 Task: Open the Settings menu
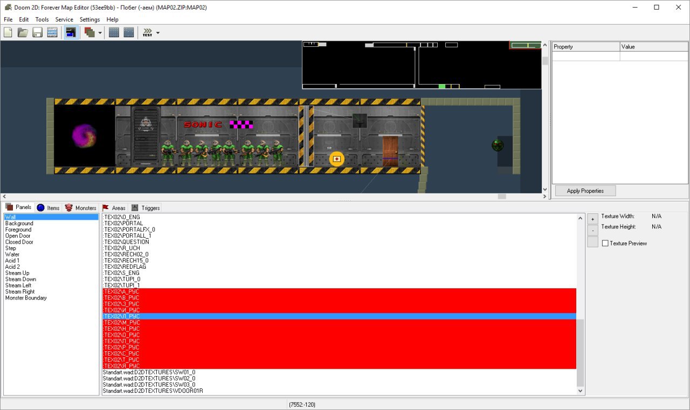90,19
